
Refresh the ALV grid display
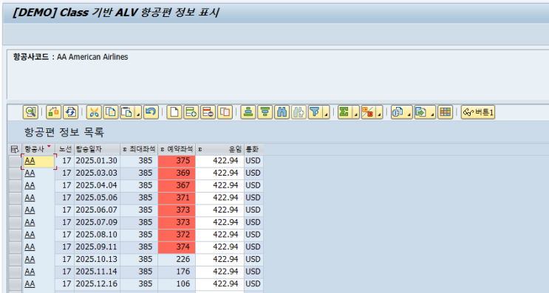(x=70, y=112)
